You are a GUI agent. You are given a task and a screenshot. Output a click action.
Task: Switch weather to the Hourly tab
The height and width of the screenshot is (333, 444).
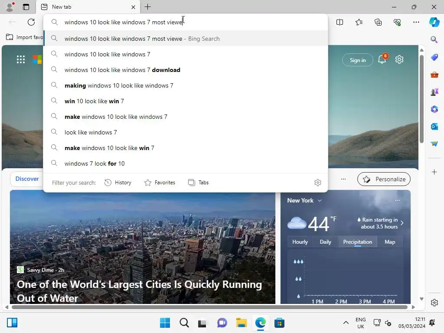tap(300, 242)
